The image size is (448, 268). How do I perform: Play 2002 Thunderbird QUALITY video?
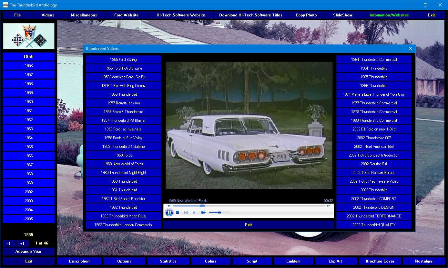(x=374, y=225)
